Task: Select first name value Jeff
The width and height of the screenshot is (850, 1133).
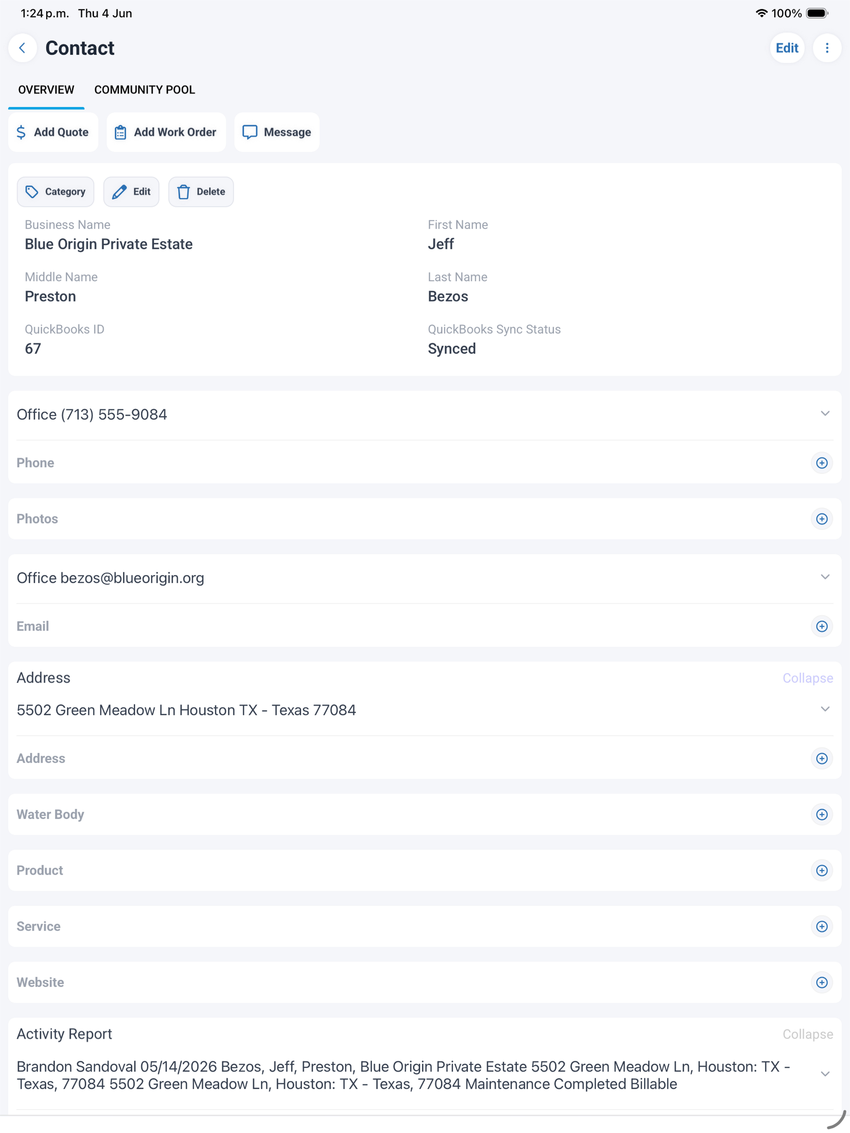Action: (441, 244)
